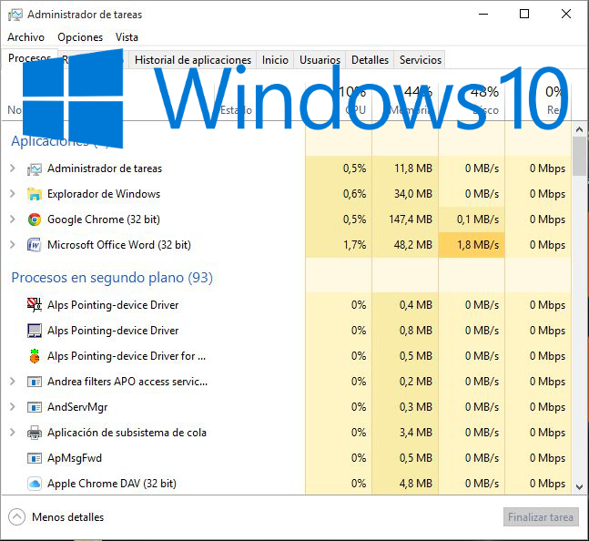
Task: Switch to the Detalles tab
Action: click(x=370, y=60)
